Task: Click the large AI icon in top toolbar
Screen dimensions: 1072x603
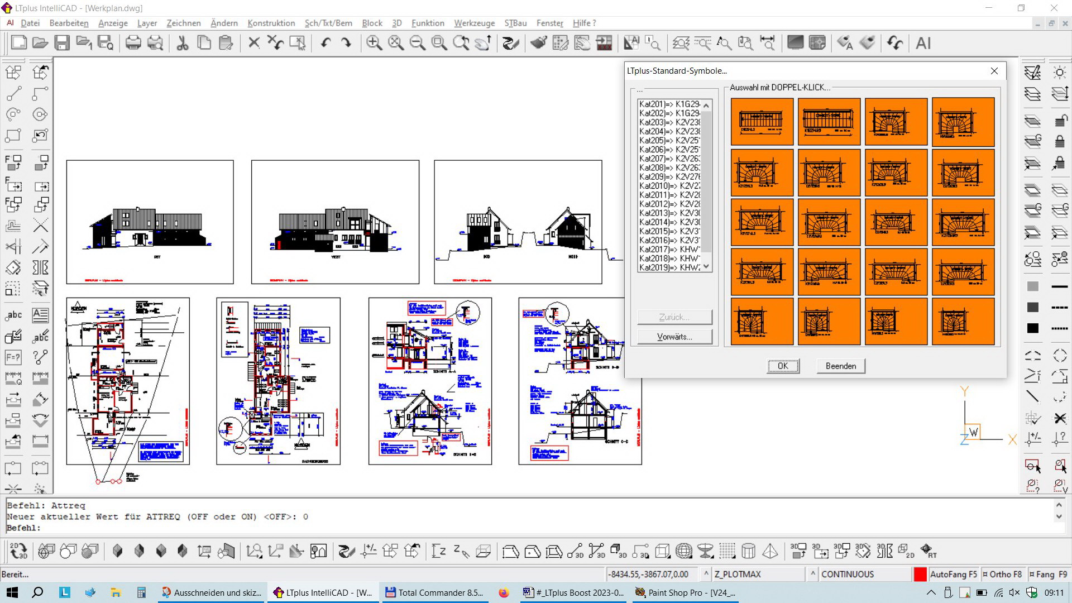Action: [x=923, y=43]
